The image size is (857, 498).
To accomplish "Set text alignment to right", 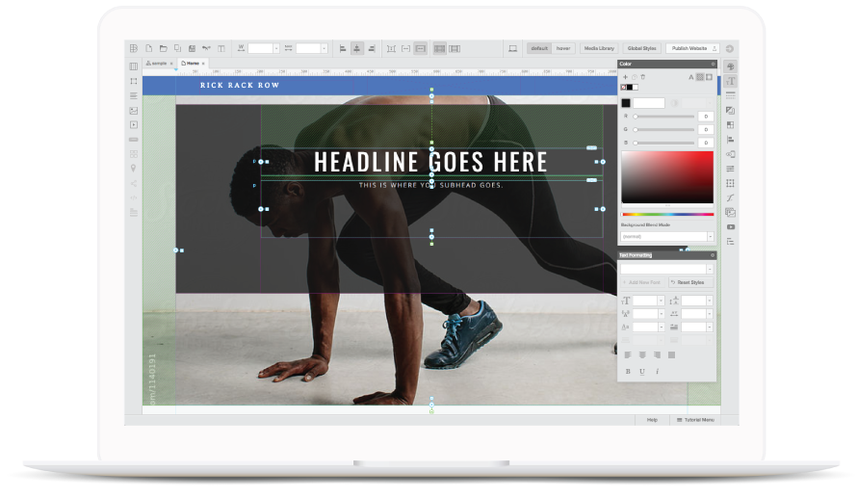I will pos(657,354).
